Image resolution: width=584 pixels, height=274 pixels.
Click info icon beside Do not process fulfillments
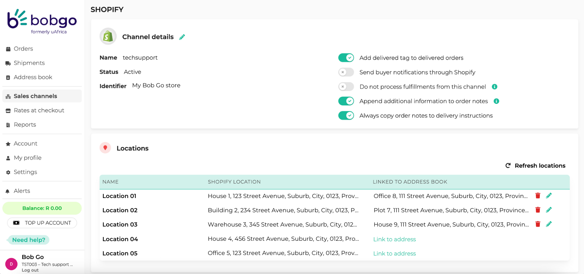tap(495, 87)
